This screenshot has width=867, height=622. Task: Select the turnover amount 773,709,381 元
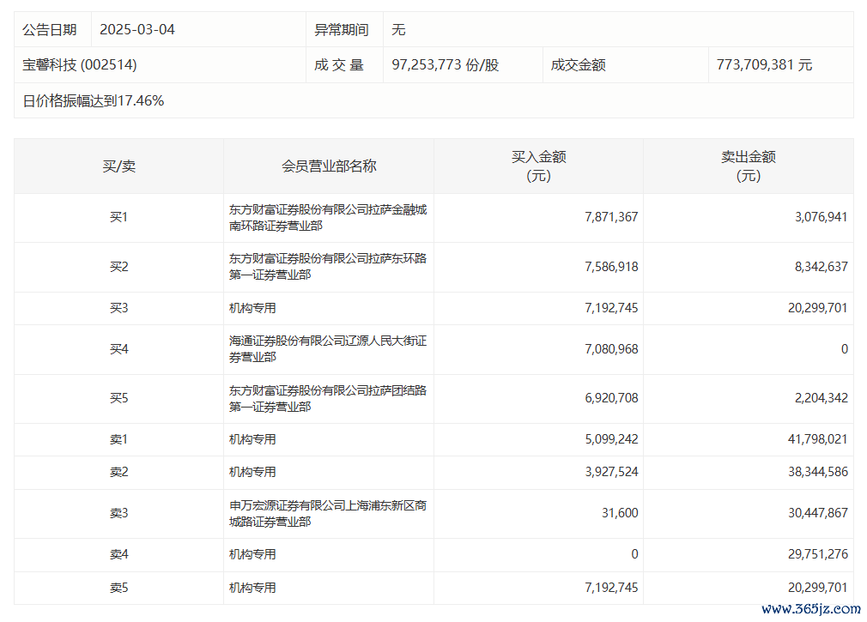(x=764, y=65)
